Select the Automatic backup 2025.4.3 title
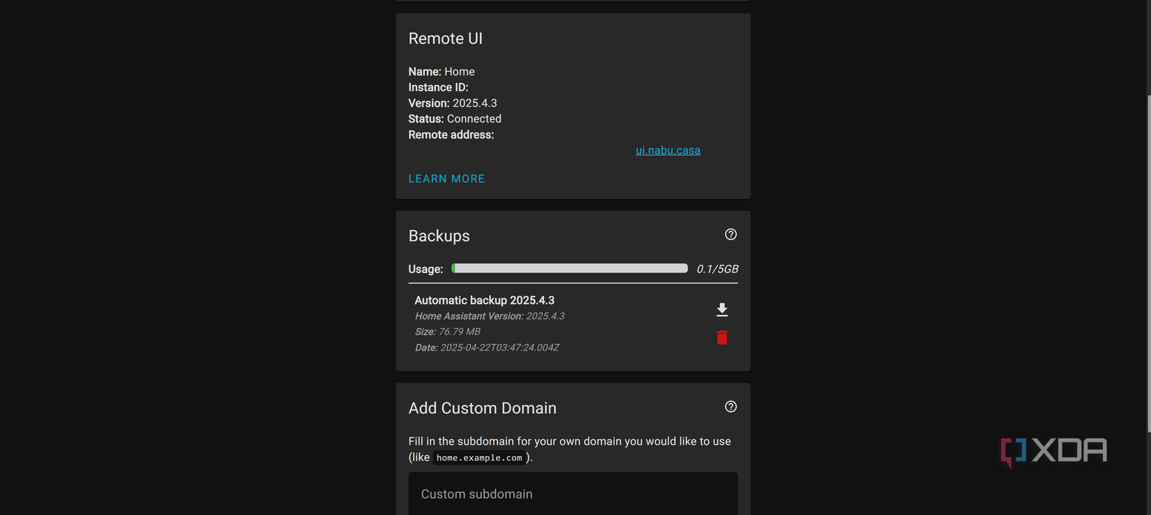 tap(484, 300)
